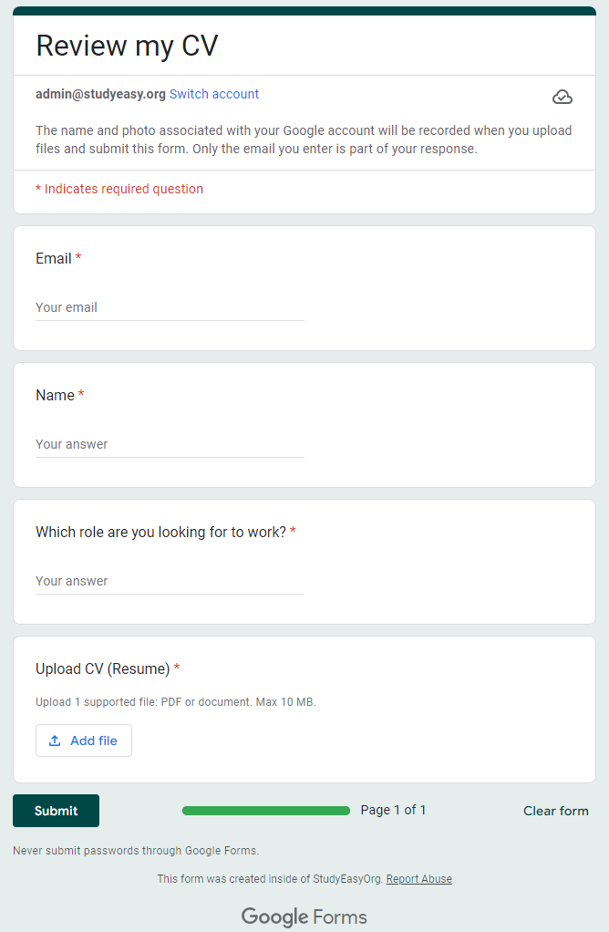This screenshot has width=609, height=932.
Task: Click the Never submit passwords warning text
Action: (x=136, y=851)
